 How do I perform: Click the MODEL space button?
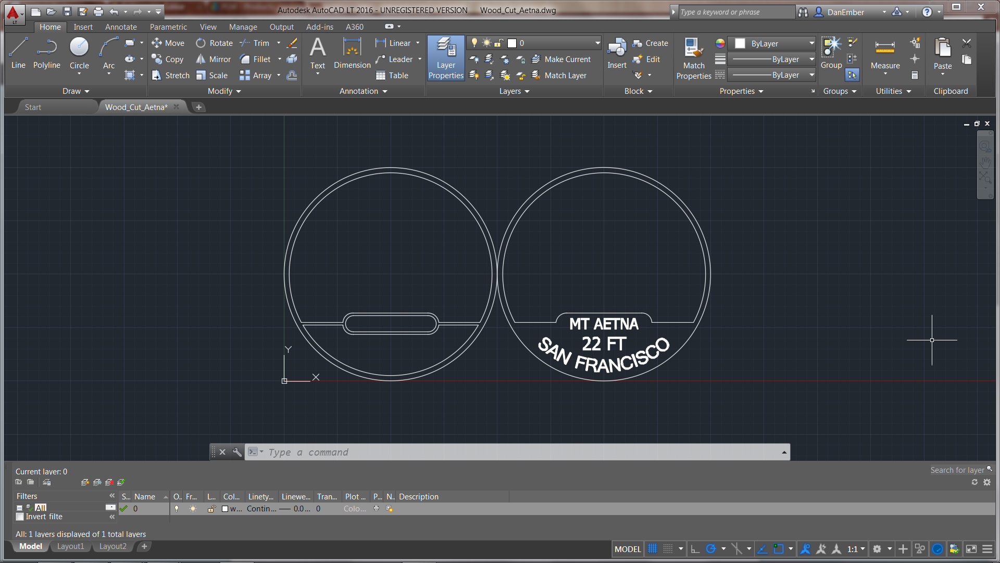click(628, 549)
